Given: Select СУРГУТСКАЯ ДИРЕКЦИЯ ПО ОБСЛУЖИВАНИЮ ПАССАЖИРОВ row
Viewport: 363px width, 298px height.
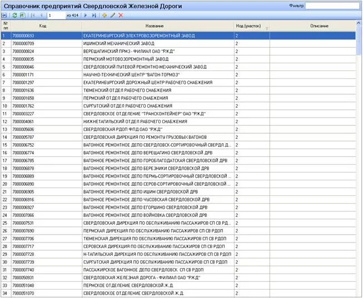Looking at the screenshot, I should (x=178, y=262).
